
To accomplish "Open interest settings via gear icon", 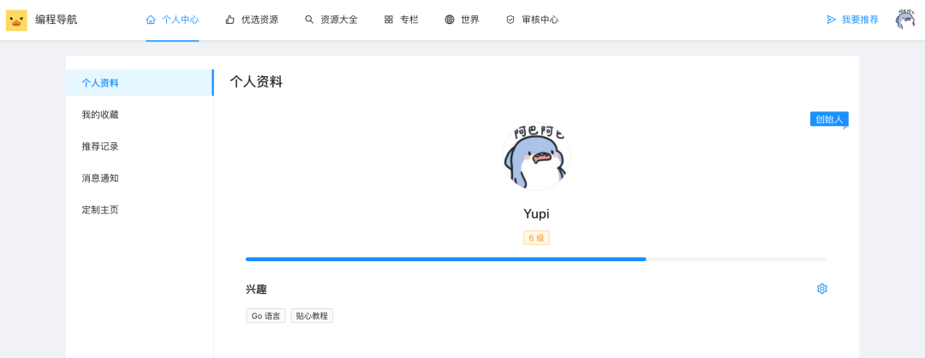I will coord(822,289).
